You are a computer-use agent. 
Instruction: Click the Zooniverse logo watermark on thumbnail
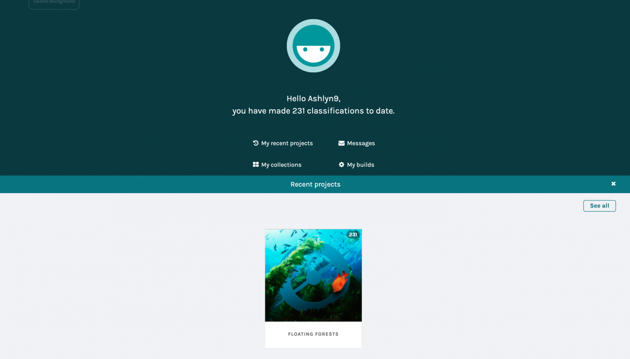313,277
